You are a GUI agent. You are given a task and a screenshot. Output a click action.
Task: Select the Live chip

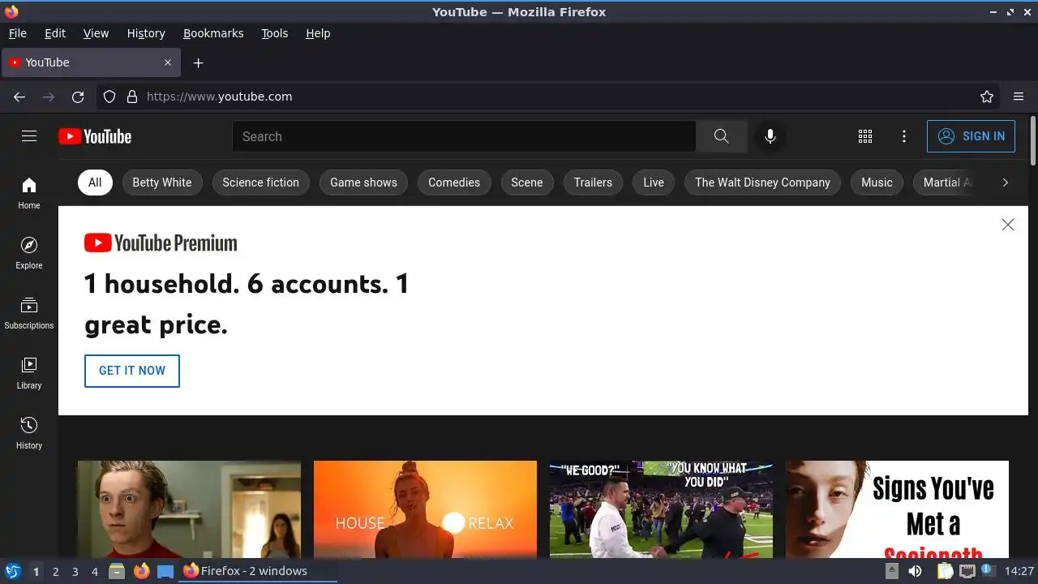click(654, 182)
